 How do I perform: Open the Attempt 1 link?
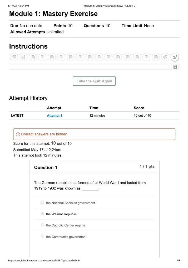pos(55,116)
